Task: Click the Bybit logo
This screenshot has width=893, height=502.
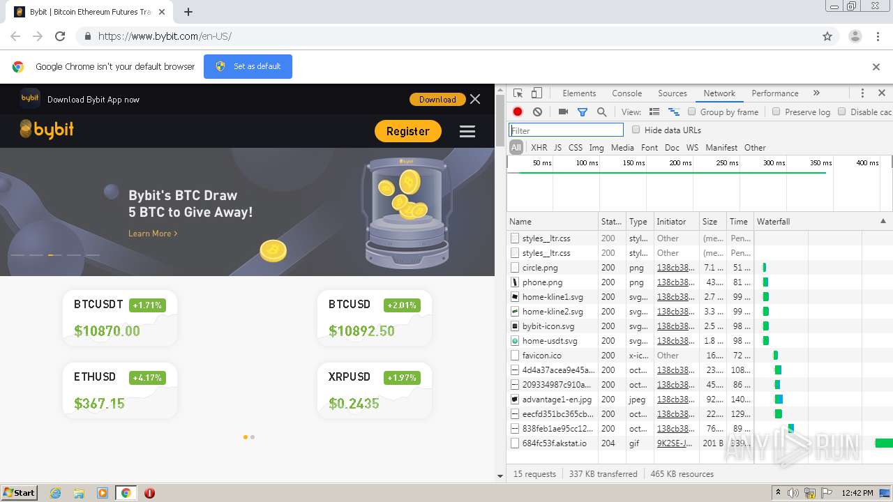Action: point(47,130)
